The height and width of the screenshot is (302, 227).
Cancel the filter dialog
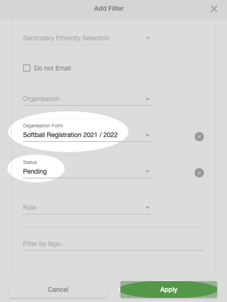click(x=58, y=290)
